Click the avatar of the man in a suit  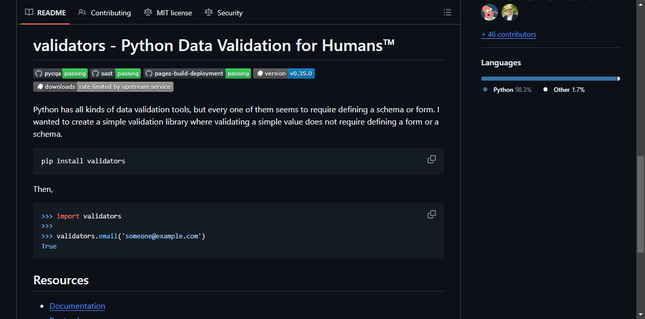point(510,12)
